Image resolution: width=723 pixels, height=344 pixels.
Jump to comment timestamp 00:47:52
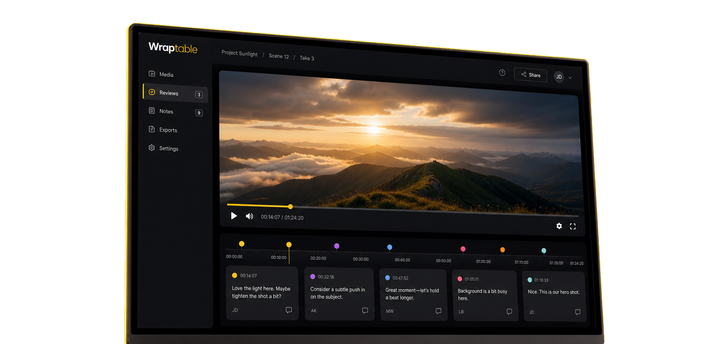point(400,278)
